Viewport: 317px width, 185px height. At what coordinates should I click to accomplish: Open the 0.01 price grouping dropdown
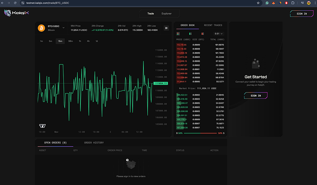coord(218,34)
